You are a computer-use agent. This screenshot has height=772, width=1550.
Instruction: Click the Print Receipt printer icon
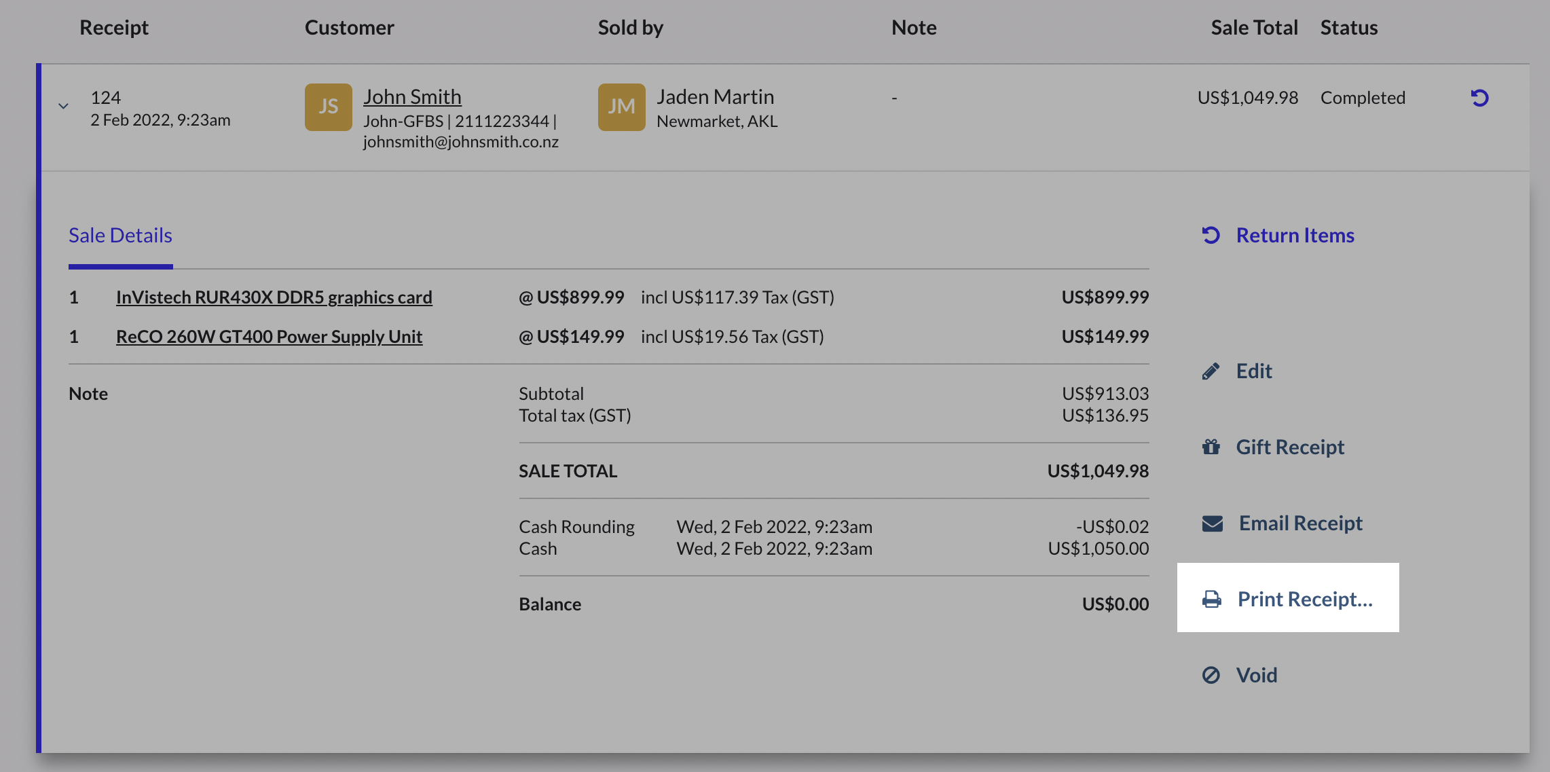click(x=1211, y=599)
